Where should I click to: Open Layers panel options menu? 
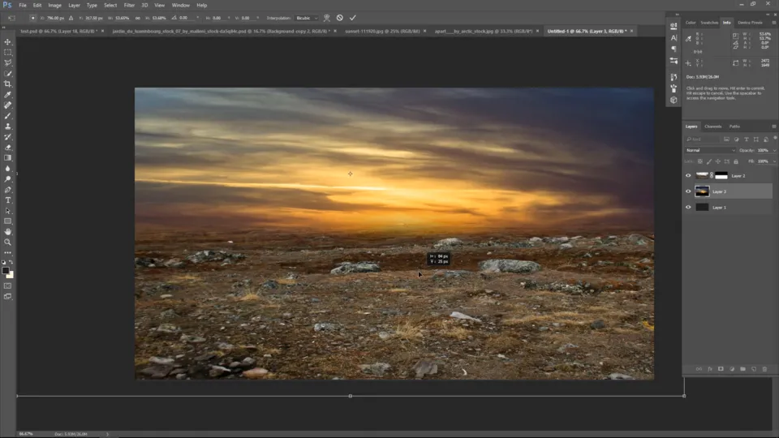[773, 127]
